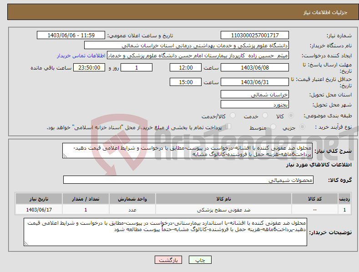Click the announcement date field 1403/06/06 - 11:59

(71, 35)
